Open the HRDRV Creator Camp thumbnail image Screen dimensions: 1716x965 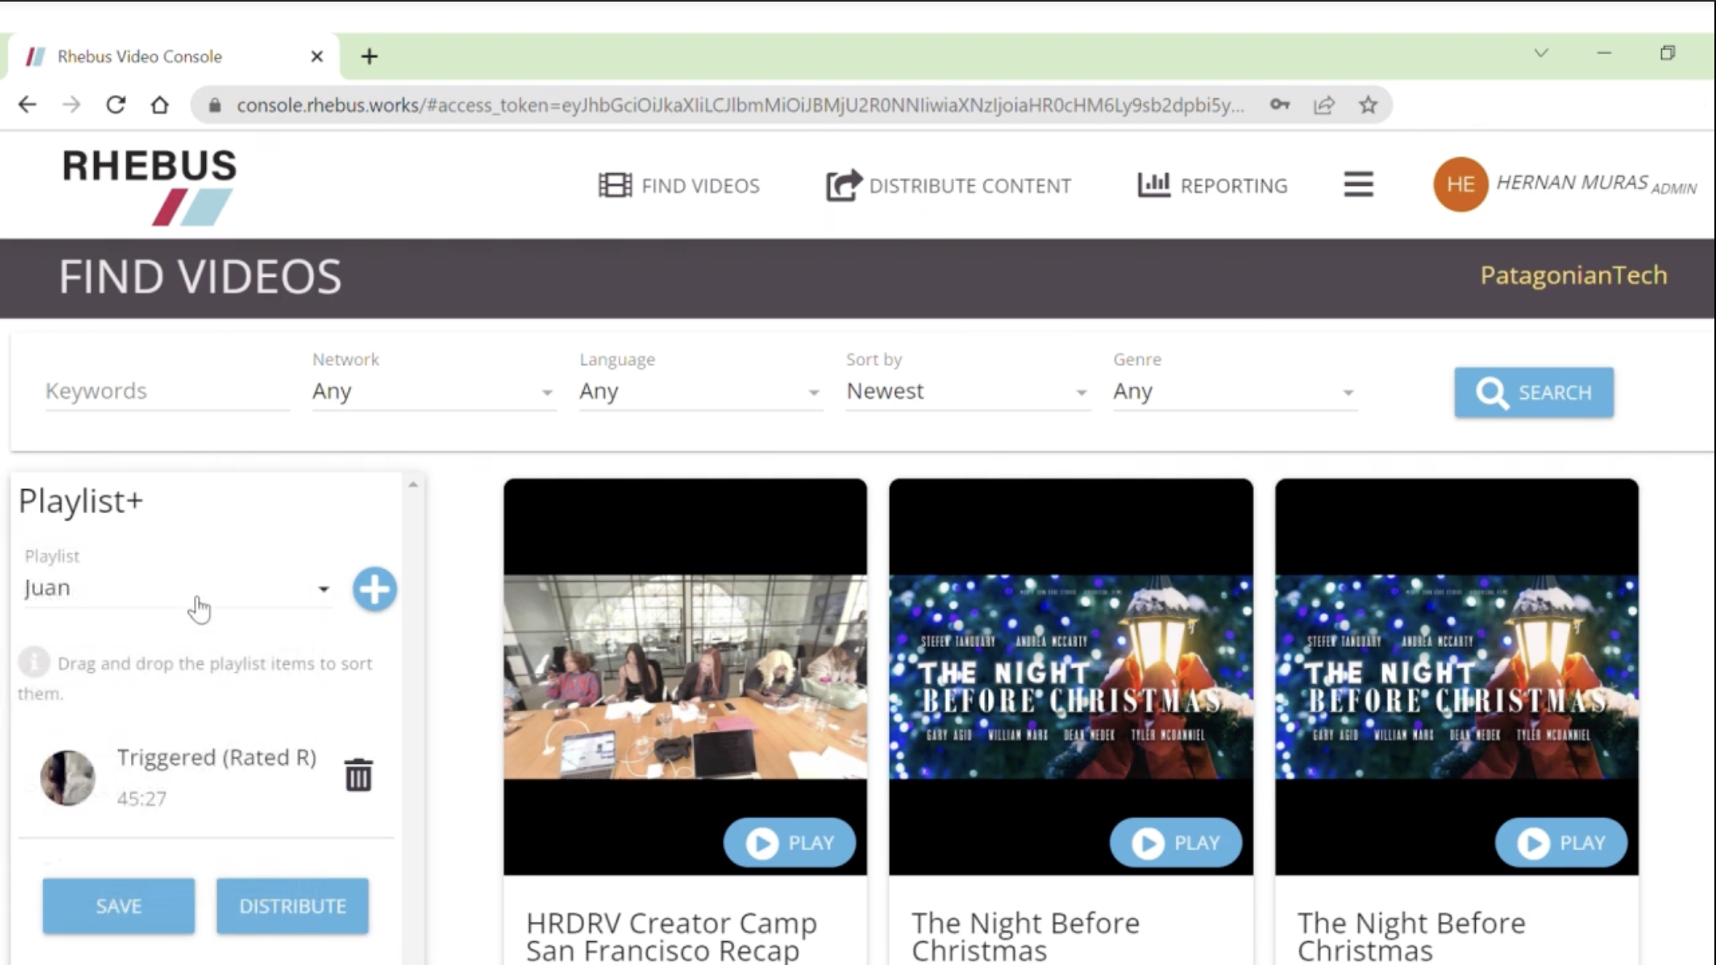(x=685, y=676)
